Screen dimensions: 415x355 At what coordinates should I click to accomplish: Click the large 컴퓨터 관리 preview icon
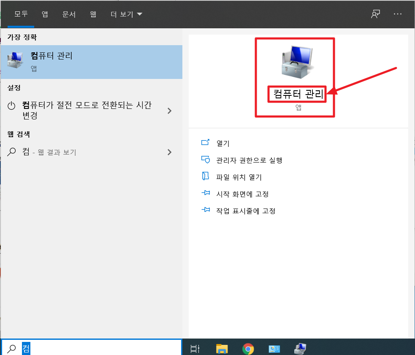(298, 62)
